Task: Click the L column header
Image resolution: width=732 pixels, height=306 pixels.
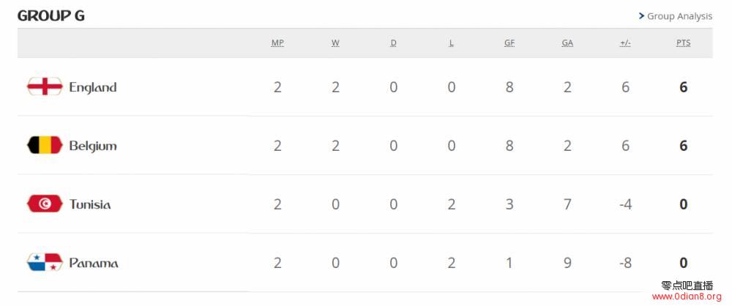Action: coord(452,43)
